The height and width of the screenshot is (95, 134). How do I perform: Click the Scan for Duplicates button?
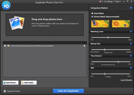(x=68, y=91)
